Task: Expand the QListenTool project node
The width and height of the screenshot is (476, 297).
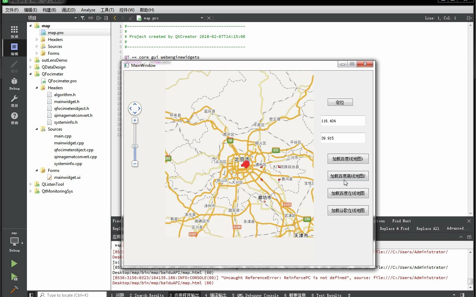Action: pos(31,184)
